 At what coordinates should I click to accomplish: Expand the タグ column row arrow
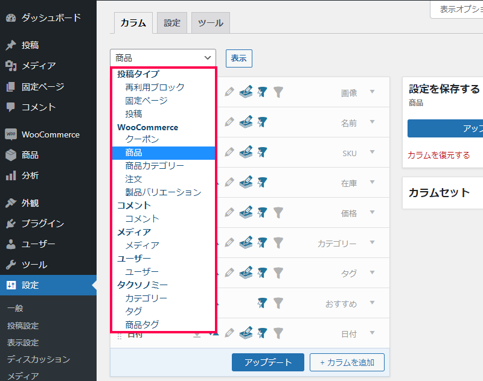click(372, 272)
